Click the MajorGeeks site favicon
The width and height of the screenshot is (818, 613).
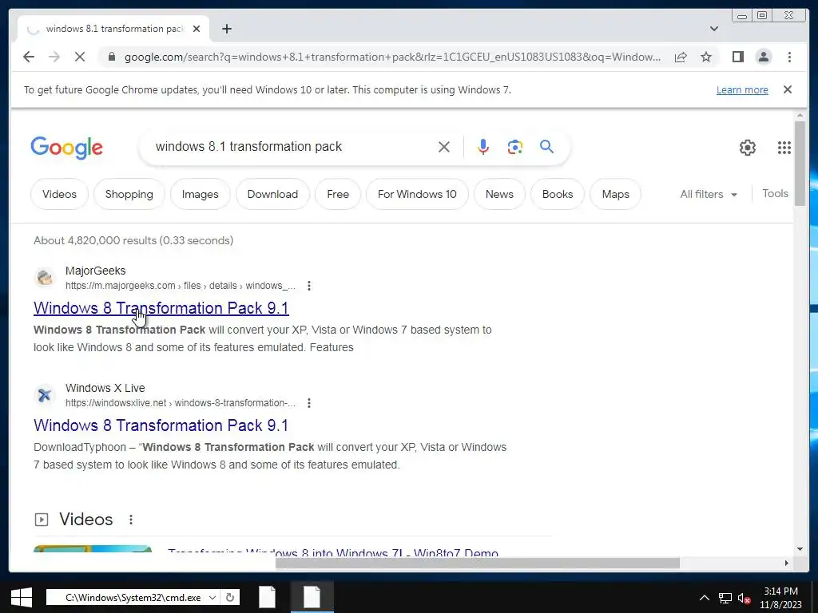45,278
